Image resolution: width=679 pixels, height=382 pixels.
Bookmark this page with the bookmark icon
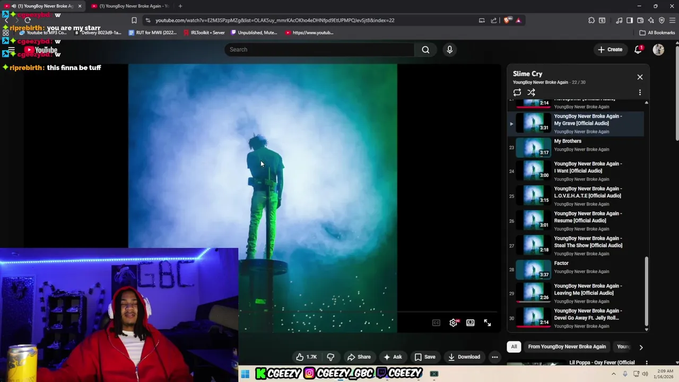(x=134, y=20)
